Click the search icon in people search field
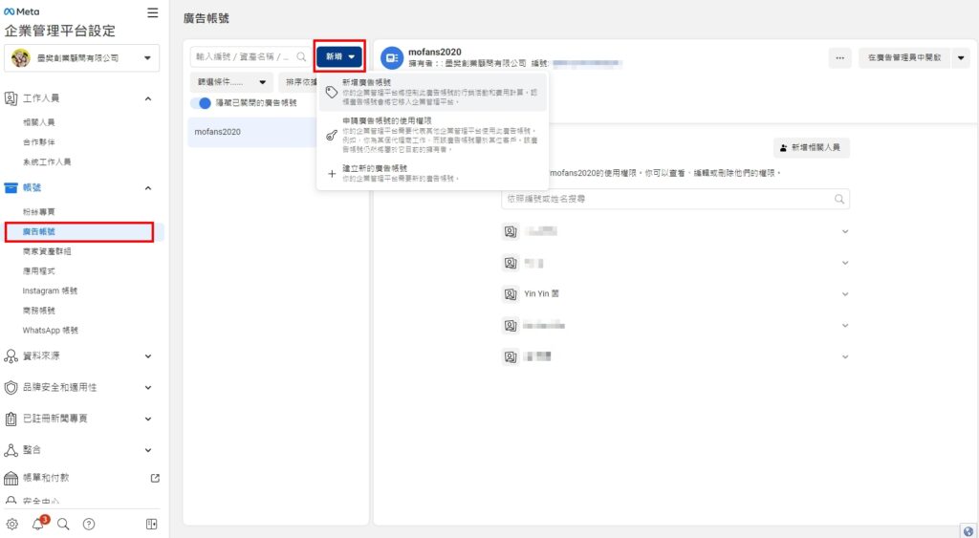979x538 pixels. point(839,199)
